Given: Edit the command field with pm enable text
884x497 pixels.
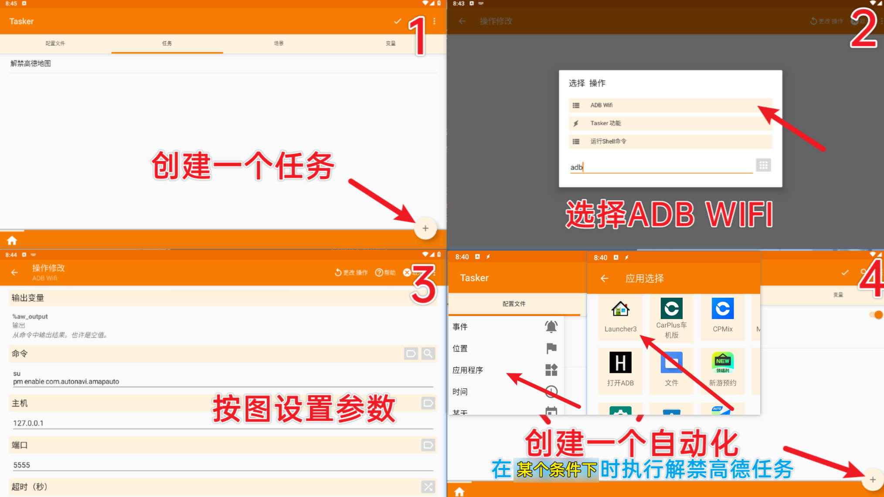Looking at the screenshot, I should (x=222, y=378).
